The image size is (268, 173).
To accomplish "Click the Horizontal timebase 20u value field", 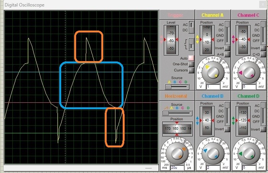I will (177, 168).
